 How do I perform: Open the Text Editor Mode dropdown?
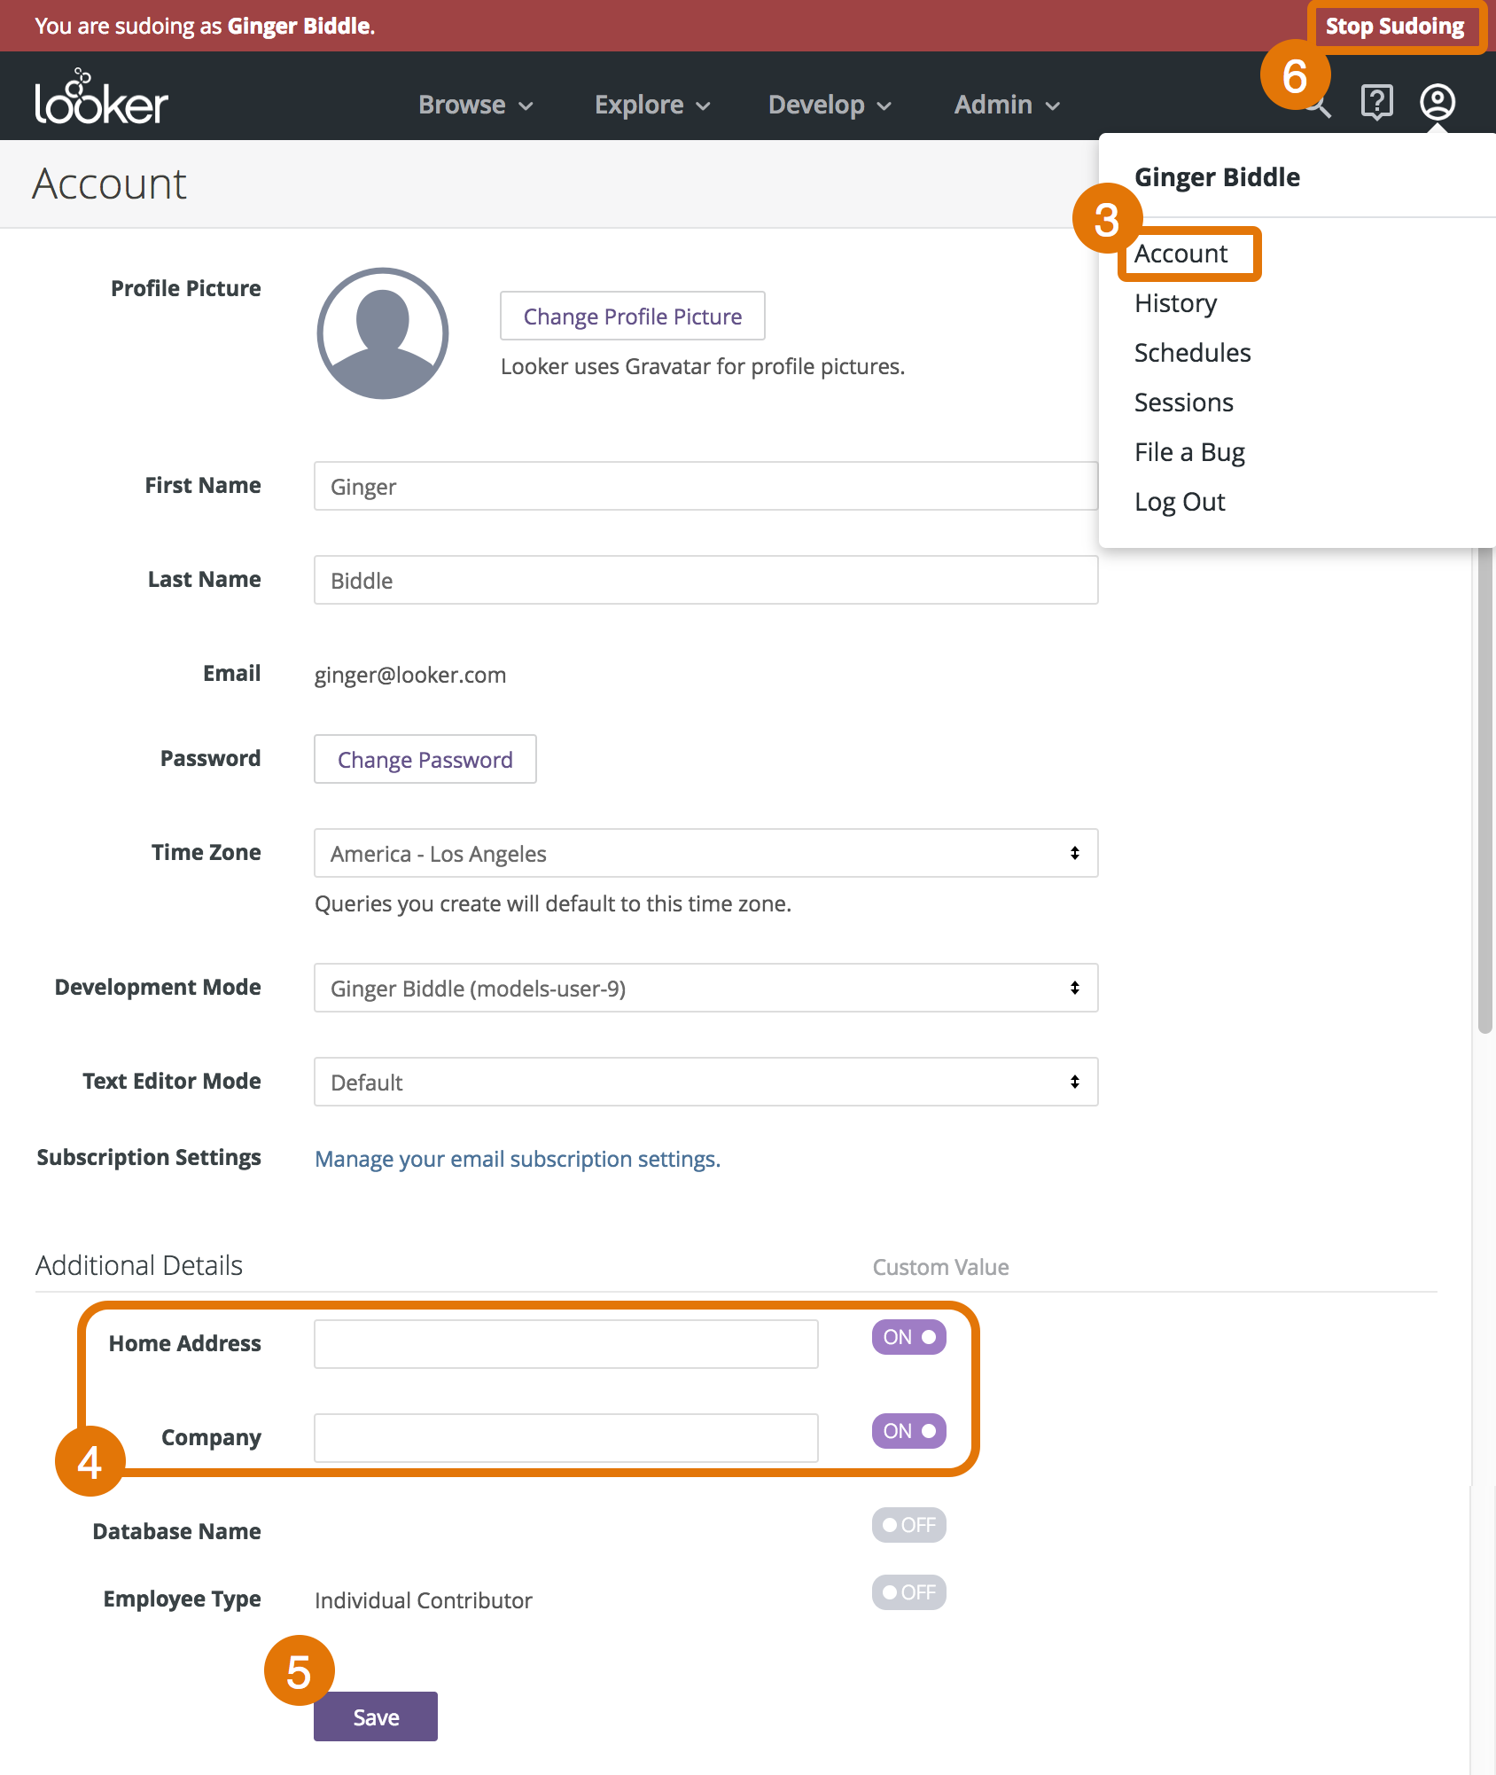[x=705, y=1082]
